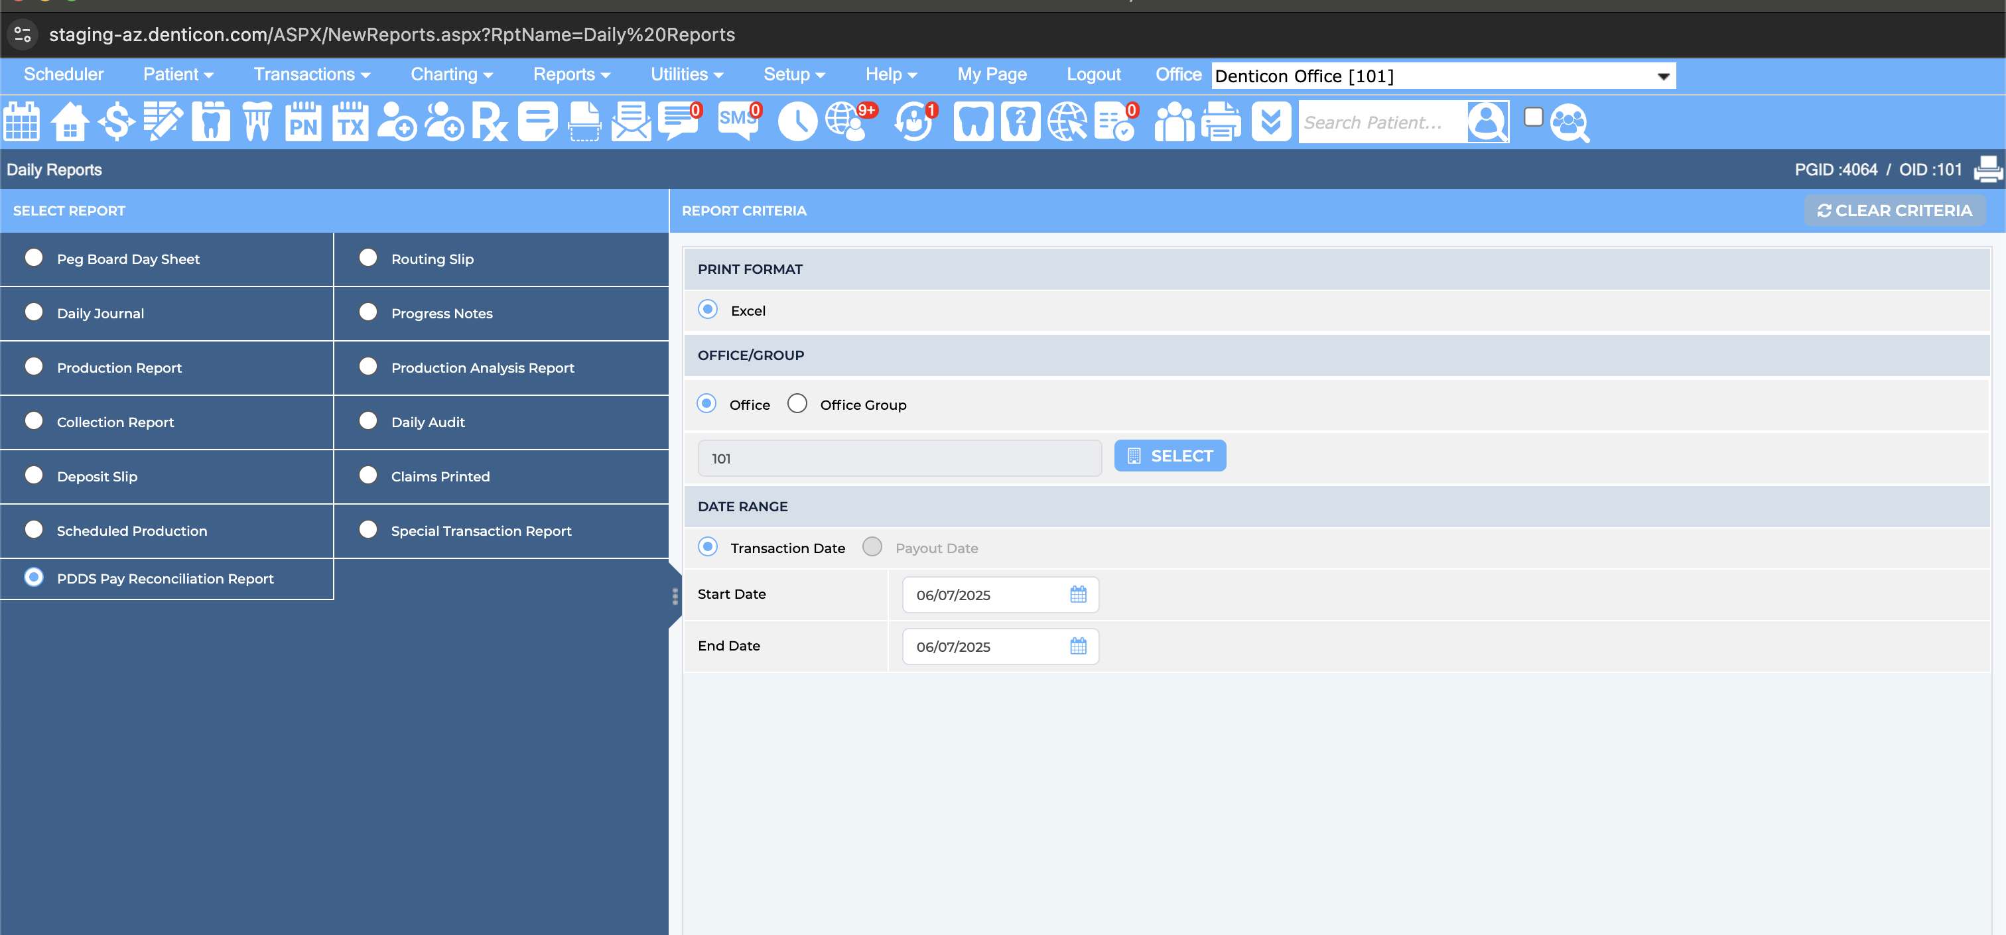2006x935 pixels.
Task: Open the globe user icon with 9+ badge
Action: click(x=850, y=121)
